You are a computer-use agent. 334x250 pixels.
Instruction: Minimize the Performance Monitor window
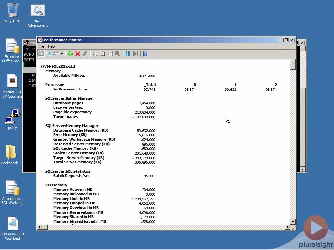(x=281, y=40)
